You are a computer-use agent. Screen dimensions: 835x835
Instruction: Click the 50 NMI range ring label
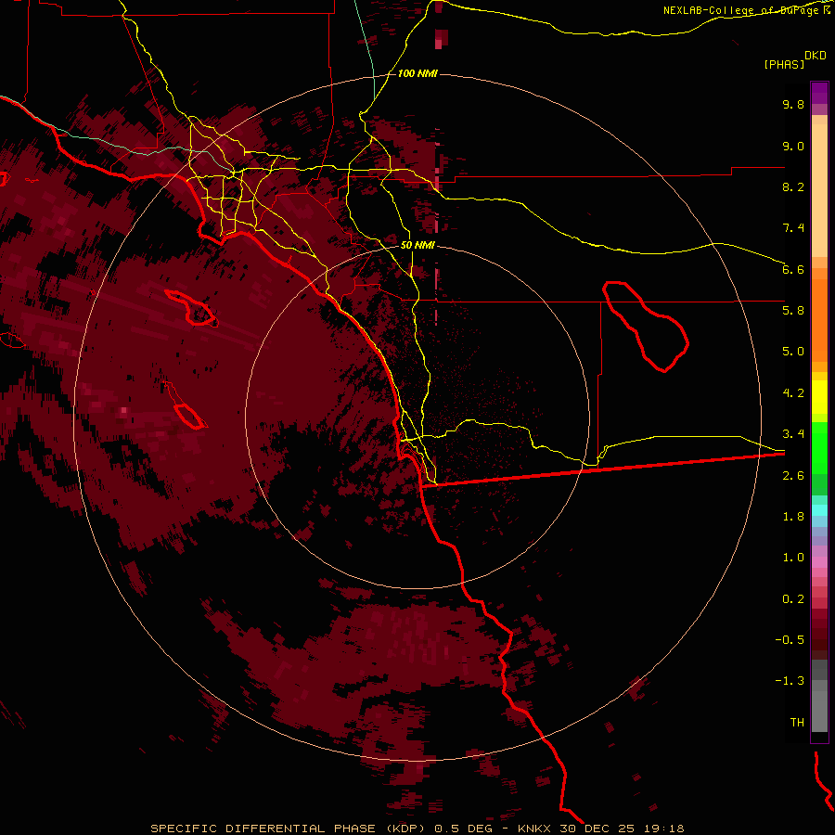click(417, 245)
